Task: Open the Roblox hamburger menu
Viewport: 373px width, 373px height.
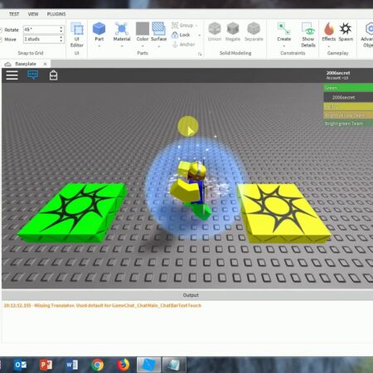Action: click(x=12, y=75)
